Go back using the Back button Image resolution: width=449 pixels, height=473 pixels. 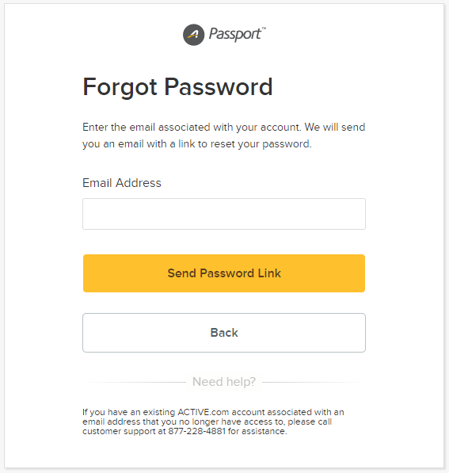(224, 333)
